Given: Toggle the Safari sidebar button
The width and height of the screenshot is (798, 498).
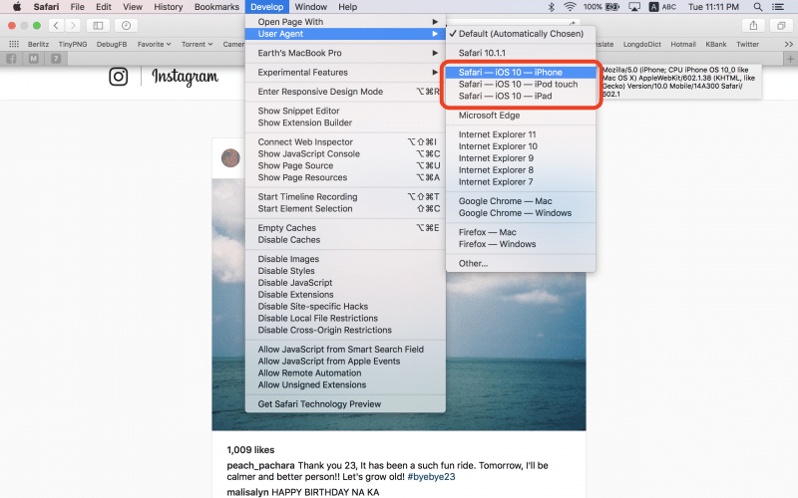Looking at the screenshot, I should (x=98, y=26).
